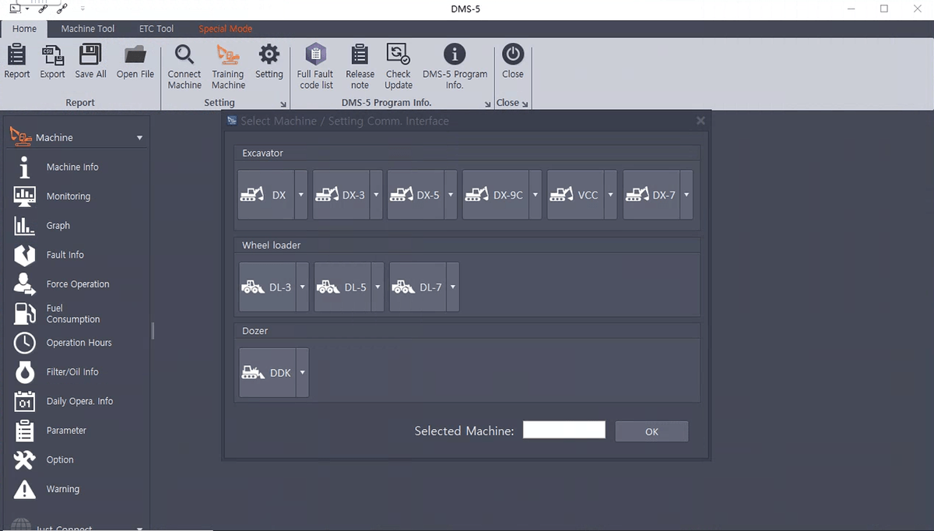Switch to the Machine Tool tab
Viewport: 934px width, 531px height.
click(x=88, y=29)
